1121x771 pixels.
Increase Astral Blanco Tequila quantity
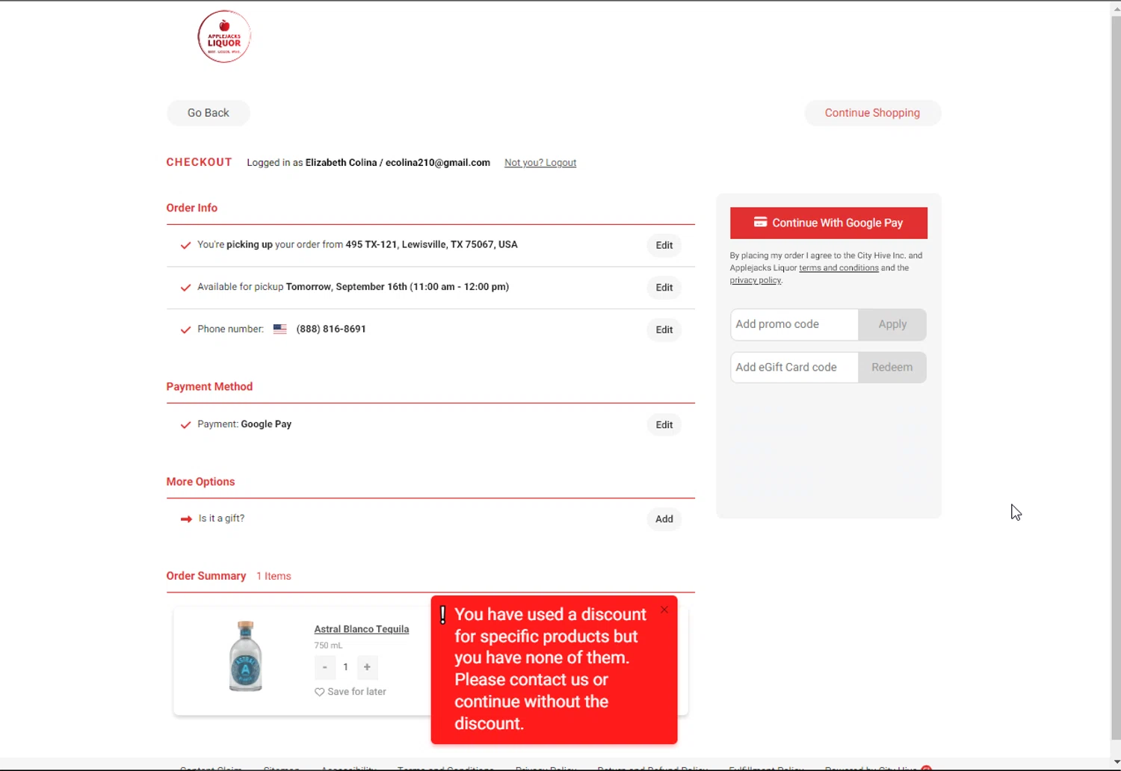[x=367, y=667]
